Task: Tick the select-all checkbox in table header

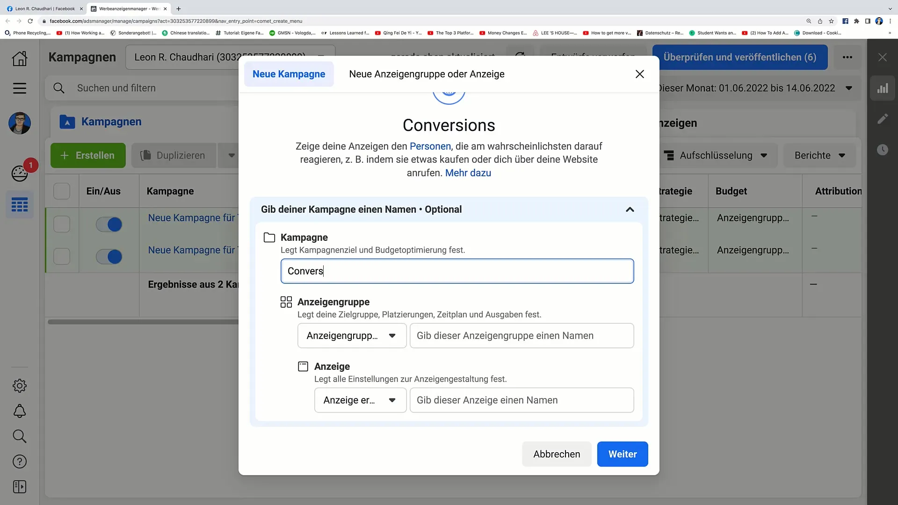Action: click(x=62, y=191)
